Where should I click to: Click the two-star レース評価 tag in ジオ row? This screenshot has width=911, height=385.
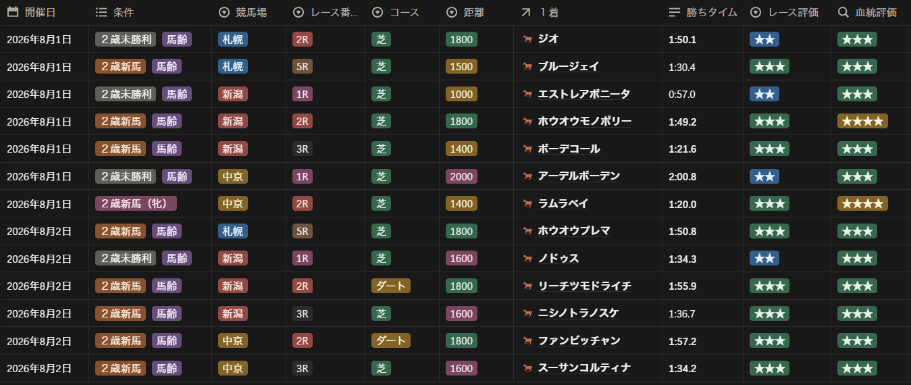(764, 39)
